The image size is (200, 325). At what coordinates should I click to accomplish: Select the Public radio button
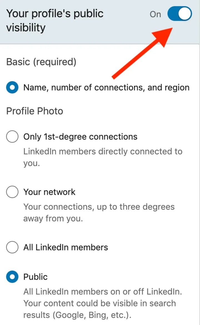pyautogui.click(x=12, y=277)
